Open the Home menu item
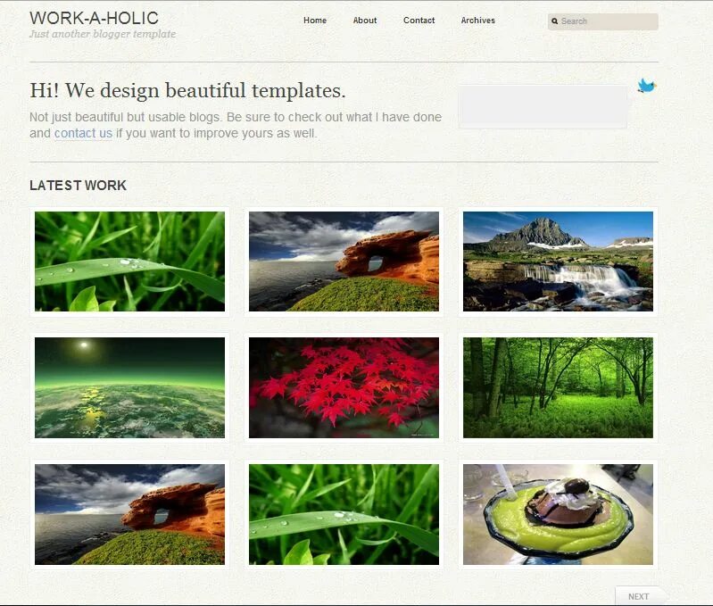The image size is (713, 606). [x=315, y=21]
